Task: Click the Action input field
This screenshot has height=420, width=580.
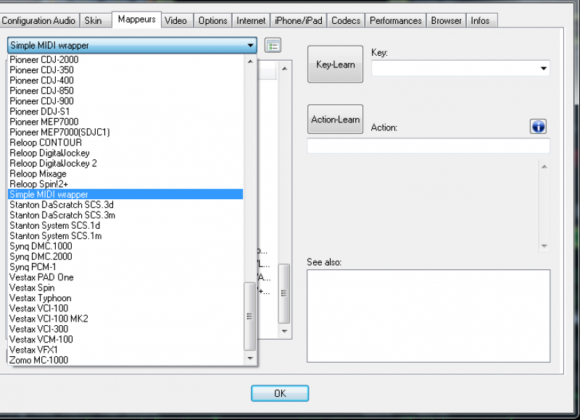Action: click(428, 146)
